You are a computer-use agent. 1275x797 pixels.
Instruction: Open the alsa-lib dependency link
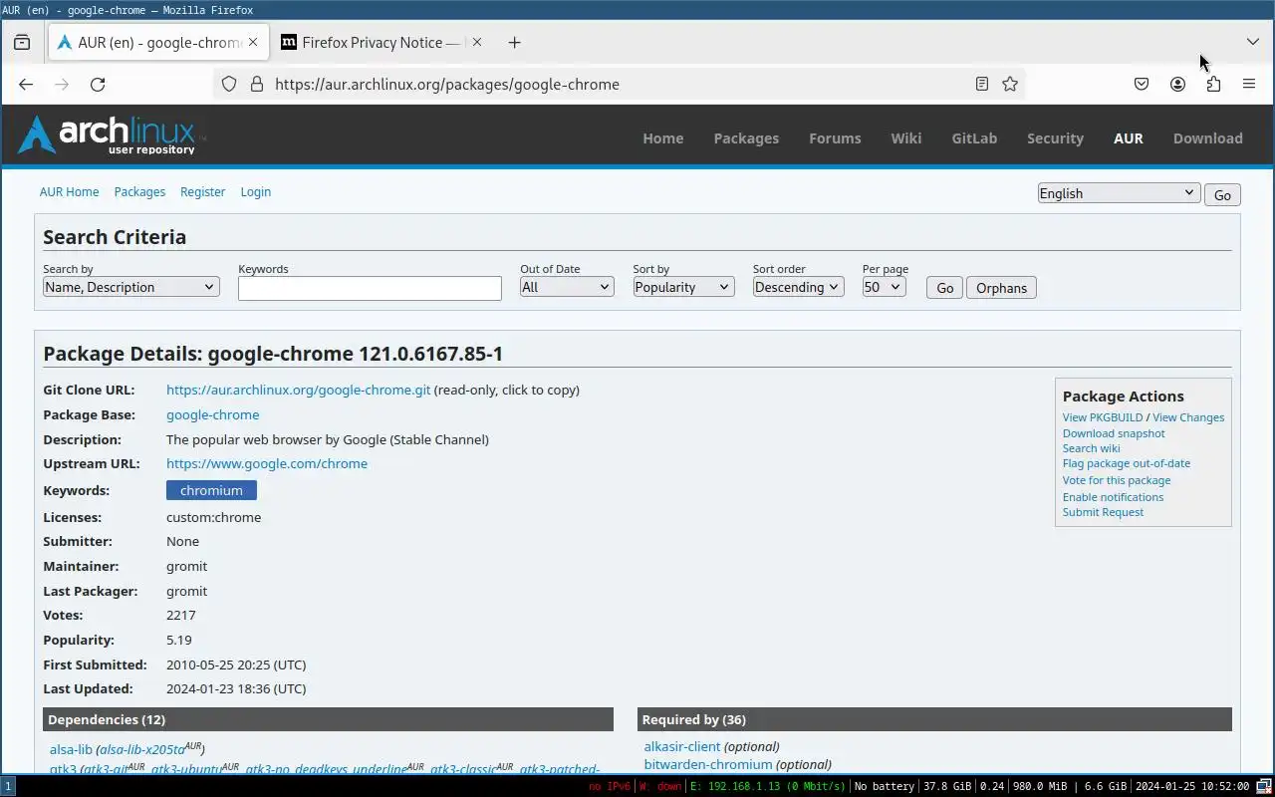coord(71,749)
